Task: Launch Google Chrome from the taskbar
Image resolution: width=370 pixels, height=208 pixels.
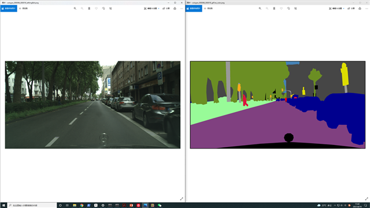Action: tap(82, 206)
